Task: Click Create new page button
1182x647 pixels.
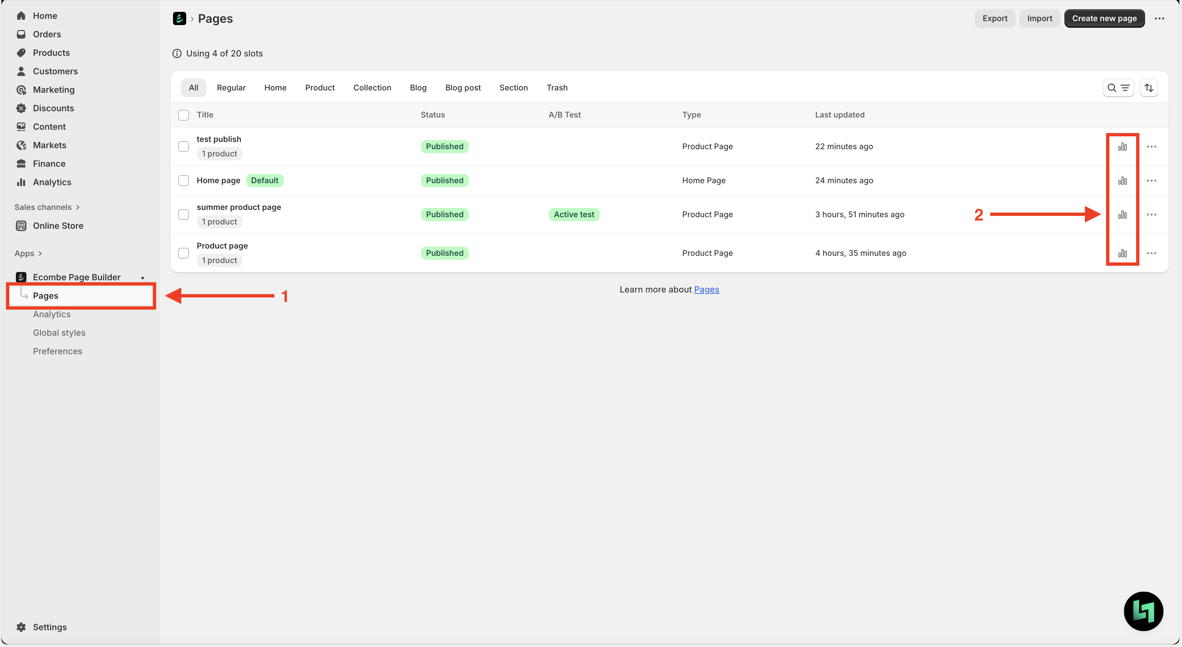Action: coord(1104,18)
